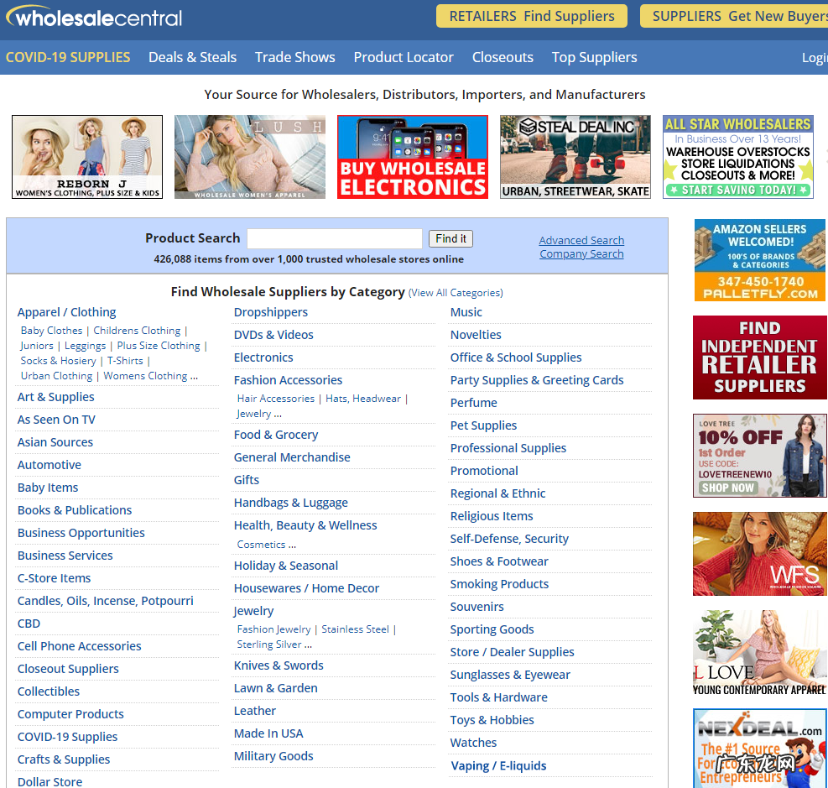Open the Steal Deal Inc banner
The image size is (828, 788).
575,157
